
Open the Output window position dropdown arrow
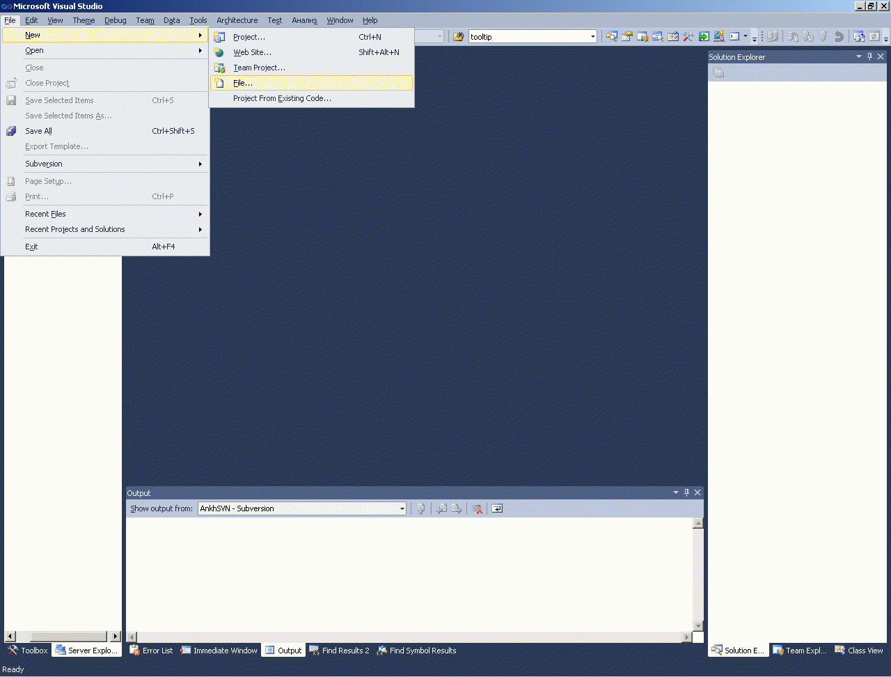point(675,492)
